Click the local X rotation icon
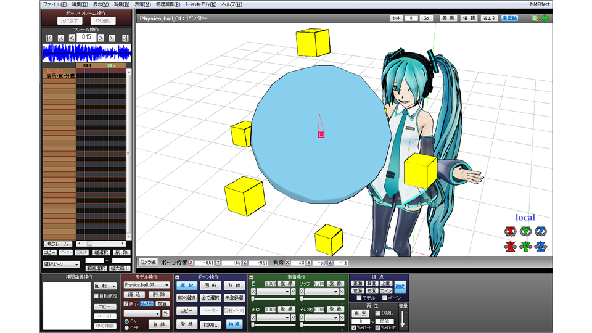Screen dimensions: 592x333 (x=510, y=231)
